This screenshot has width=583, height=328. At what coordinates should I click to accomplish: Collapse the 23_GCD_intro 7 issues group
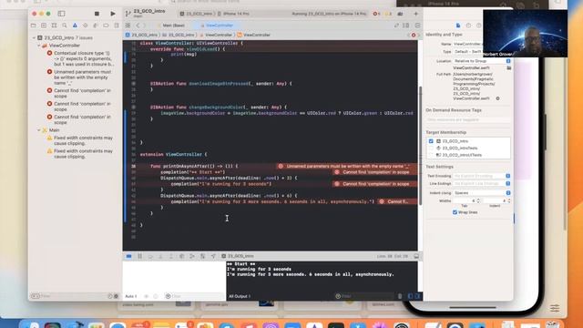(x=35, y=38)
